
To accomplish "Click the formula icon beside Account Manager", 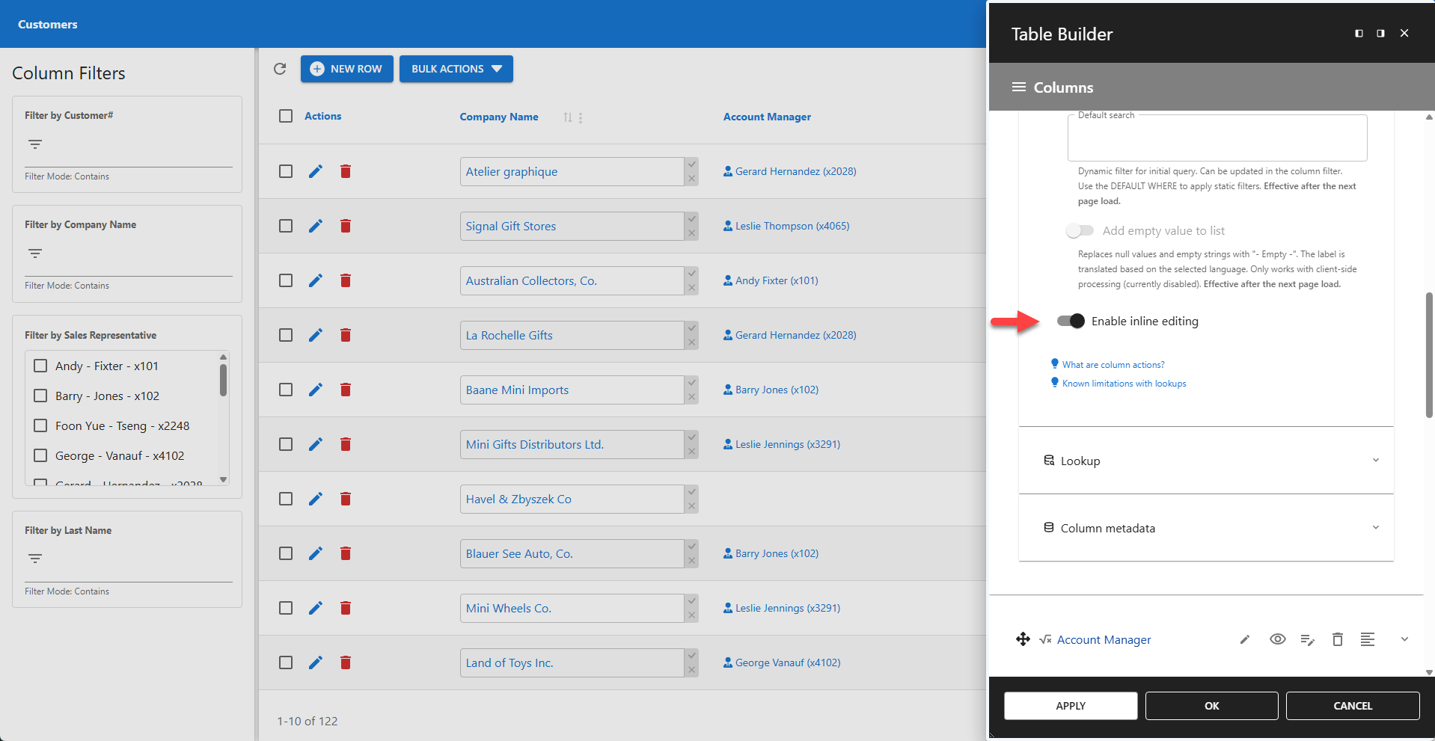I will 1044,639.
